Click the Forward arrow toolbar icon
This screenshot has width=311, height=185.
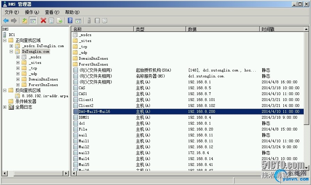point(14,20)
